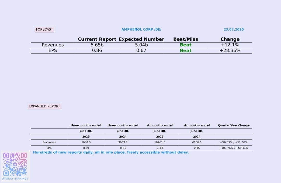Viewport: 281px width, 183px height.
Task: Click the Current Report column header
Action: pos(97,39)
